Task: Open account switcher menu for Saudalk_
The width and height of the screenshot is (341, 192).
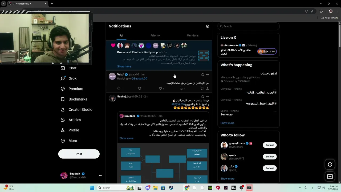Action: point(100,175)
